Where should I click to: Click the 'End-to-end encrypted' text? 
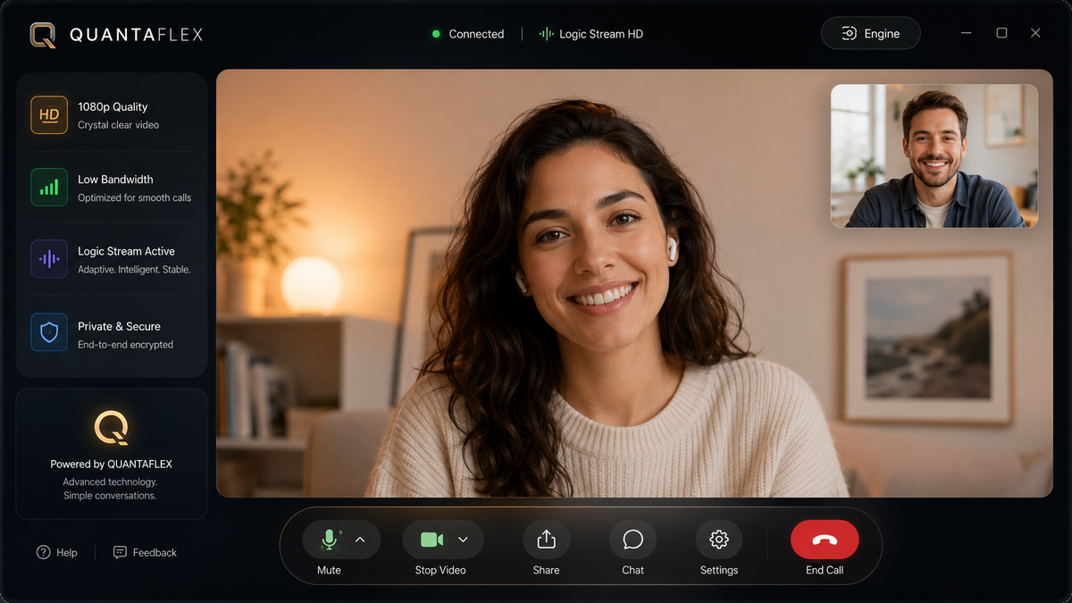pyautogui.click(x=125, y=344)
